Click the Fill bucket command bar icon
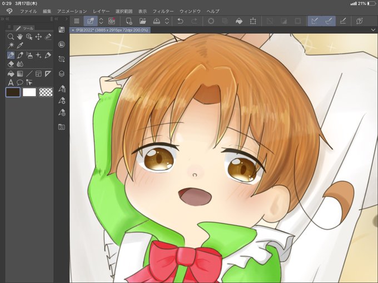The width and height of the screenshot is (378, 283). tap(239, 21)
